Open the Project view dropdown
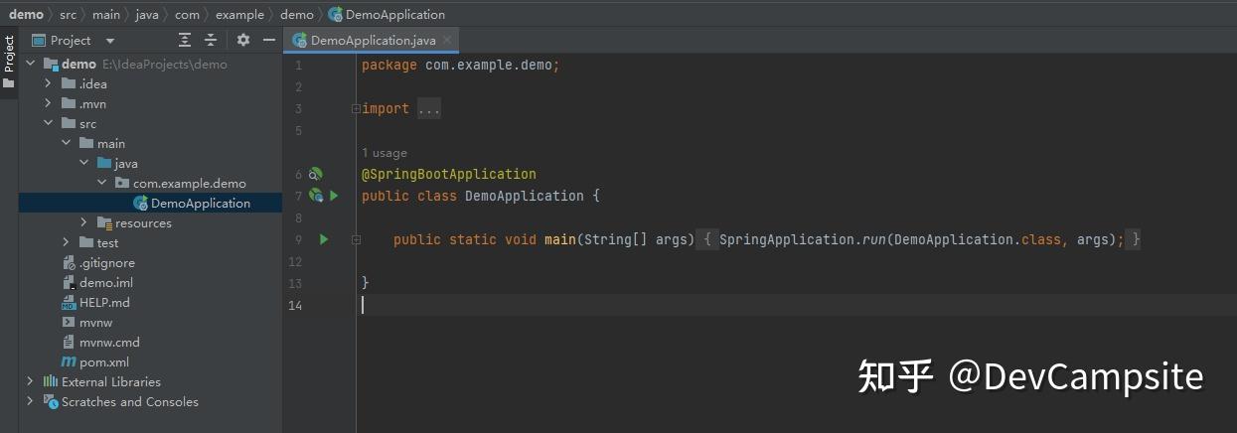The image size is (1237, 433). (x=110, y=41)
